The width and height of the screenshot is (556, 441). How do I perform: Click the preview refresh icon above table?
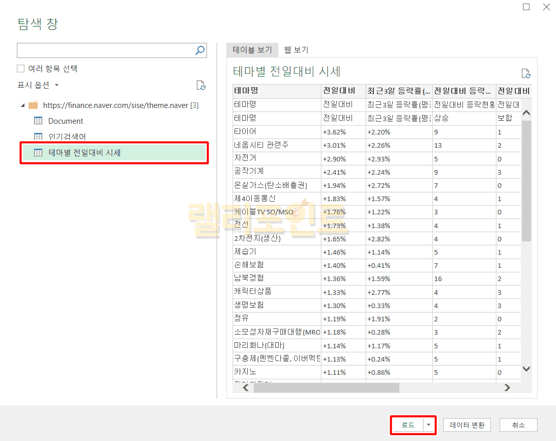[x=526, y=73]
